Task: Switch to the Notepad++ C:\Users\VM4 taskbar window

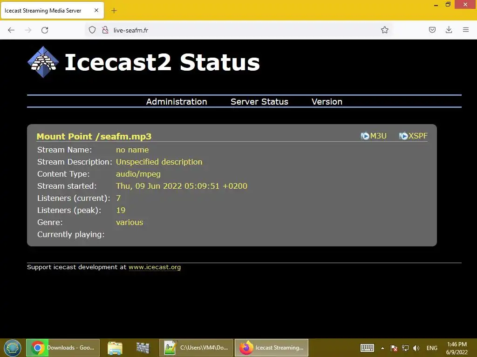Action: click(x=196, y=348)
